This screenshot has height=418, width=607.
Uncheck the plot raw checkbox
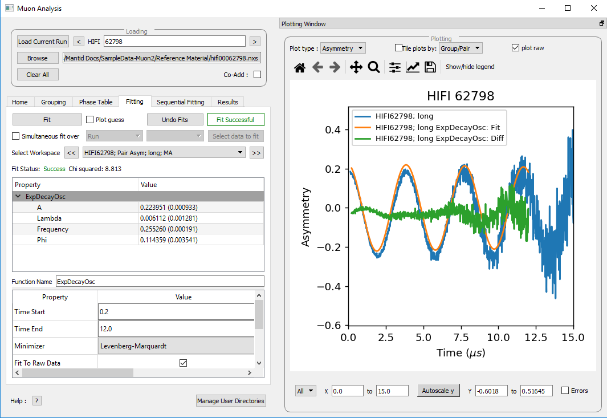coord(516,48)
